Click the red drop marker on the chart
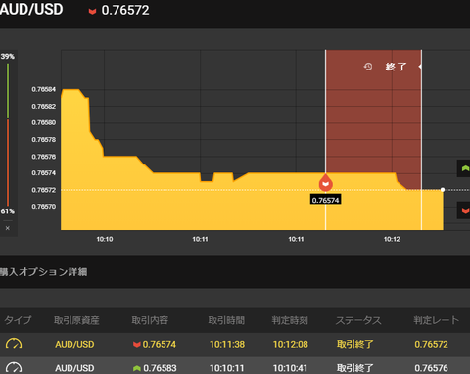Screen dimensions: 470x374 click(326, 183)
